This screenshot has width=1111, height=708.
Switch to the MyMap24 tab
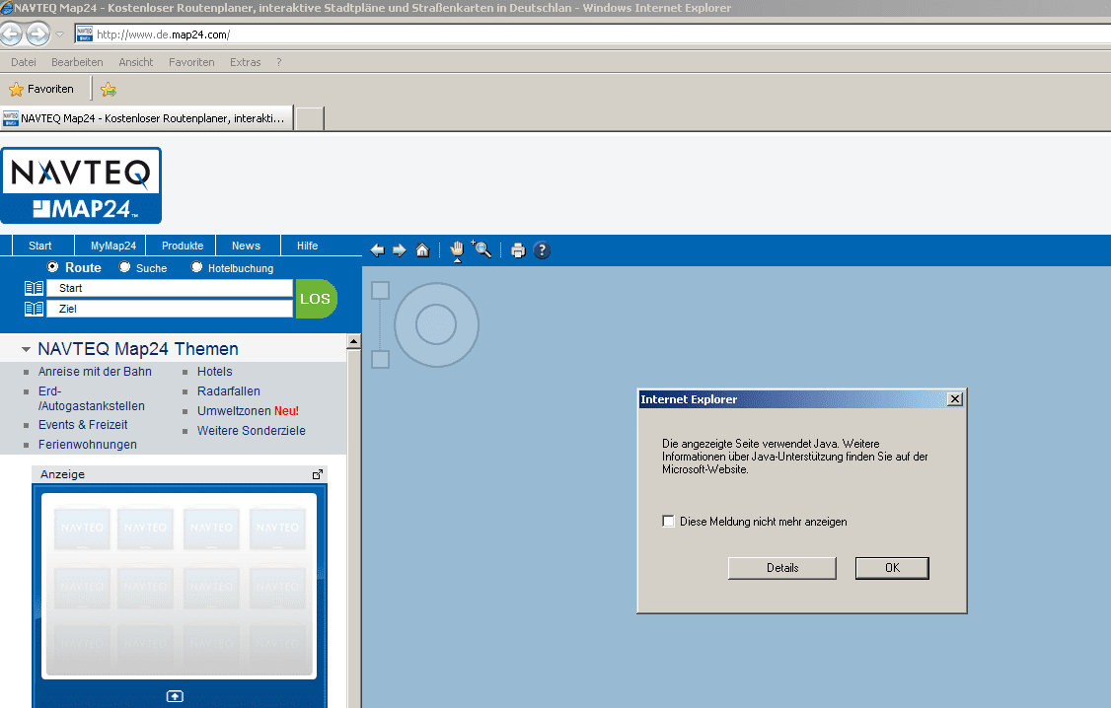112,246
